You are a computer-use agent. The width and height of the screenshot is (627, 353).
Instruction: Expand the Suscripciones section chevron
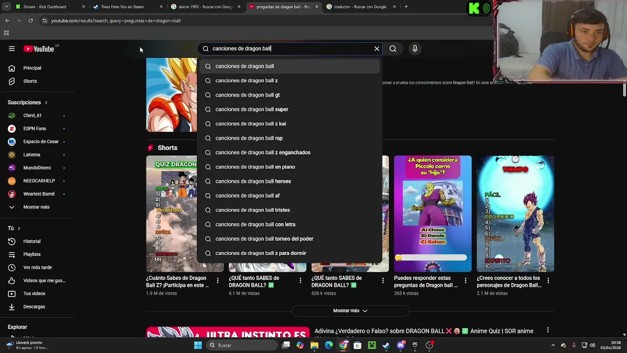46,102
